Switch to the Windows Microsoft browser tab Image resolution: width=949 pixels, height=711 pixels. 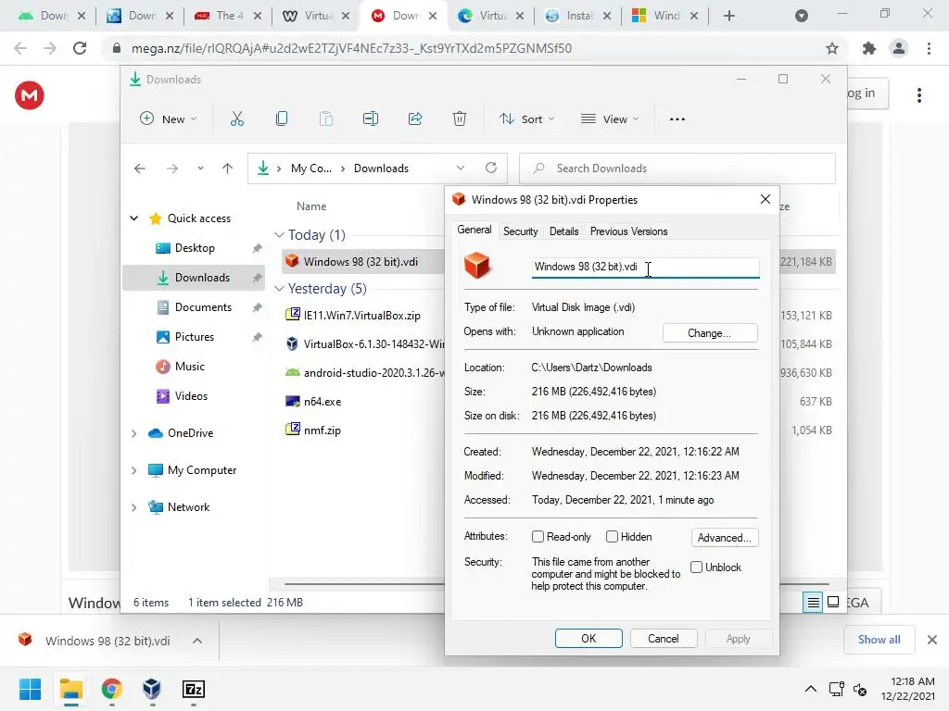coord(665,16)
